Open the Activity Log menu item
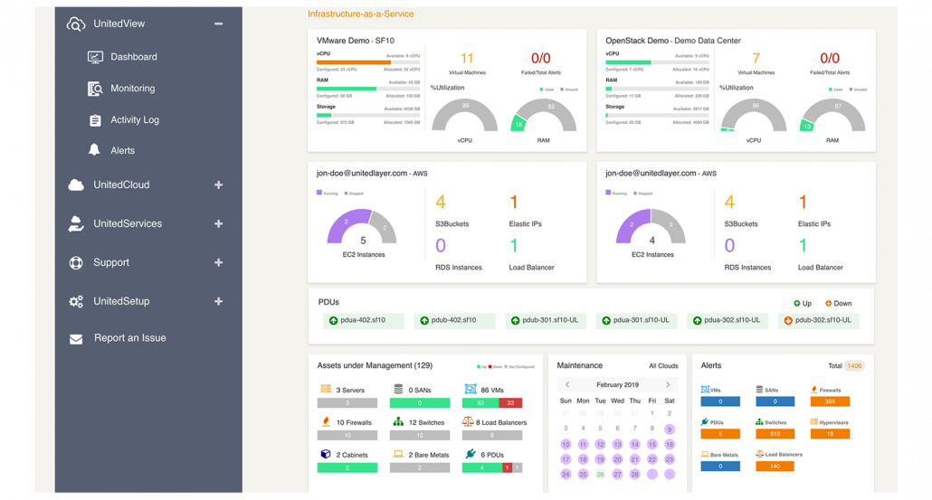Image resolution: width=932 pixels, height=500 pixels. [x=135, y=120]
